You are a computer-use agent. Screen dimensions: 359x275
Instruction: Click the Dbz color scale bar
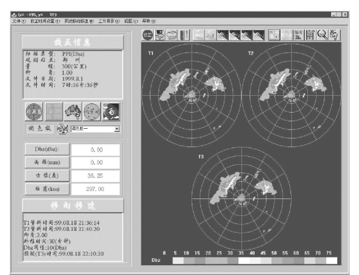[x=255, y=260]
